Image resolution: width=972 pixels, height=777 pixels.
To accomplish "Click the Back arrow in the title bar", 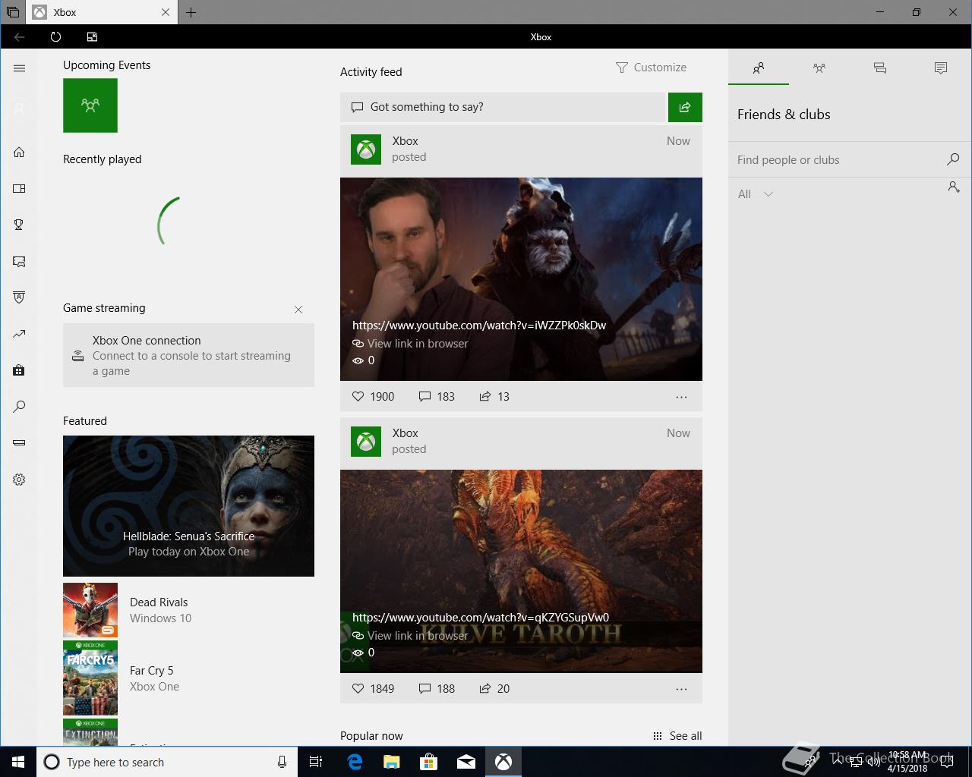I will pos(19,36).
